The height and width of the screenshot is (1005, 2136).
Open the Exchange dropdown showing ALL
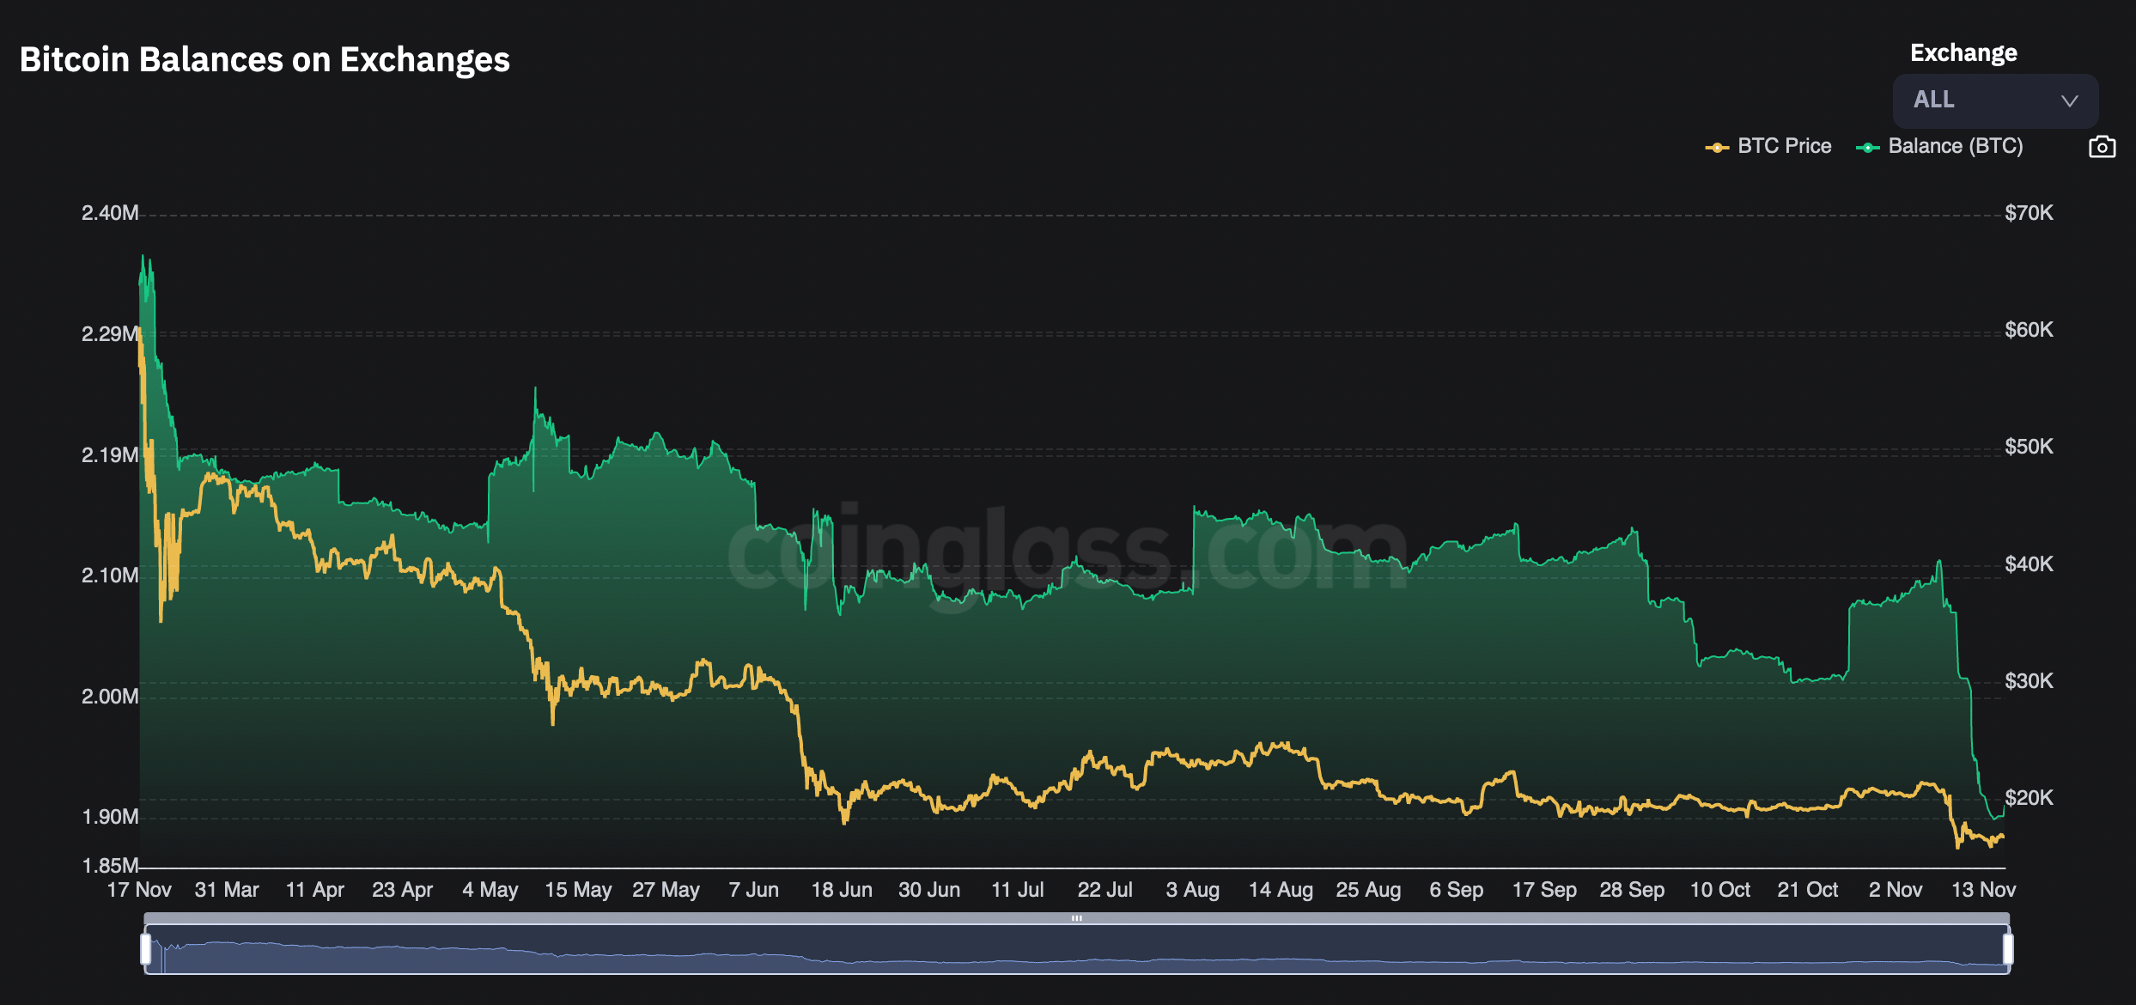pos(1995,100)
